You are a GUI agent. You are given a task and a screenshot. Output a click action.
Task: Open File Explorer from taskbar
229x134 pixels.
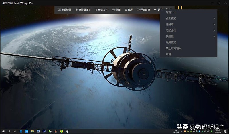coord(32,131)
